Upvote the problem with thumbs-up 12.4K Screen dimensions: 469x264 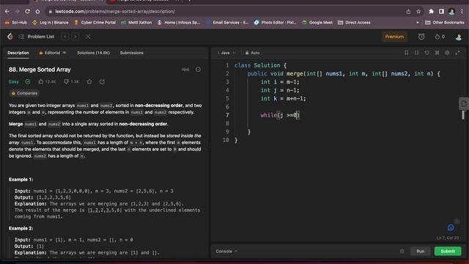click(x=47, y=81)
